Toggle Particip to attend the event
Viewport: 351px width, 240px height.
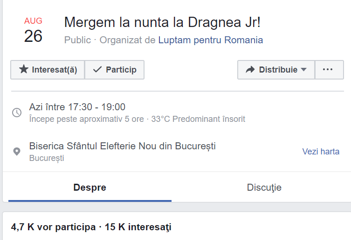click(x=115, y=70)
